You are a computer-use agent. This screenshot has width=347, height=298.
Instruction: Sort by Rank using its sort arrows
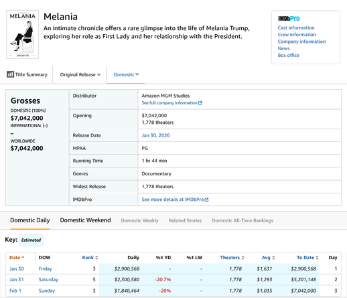point(96,258)
